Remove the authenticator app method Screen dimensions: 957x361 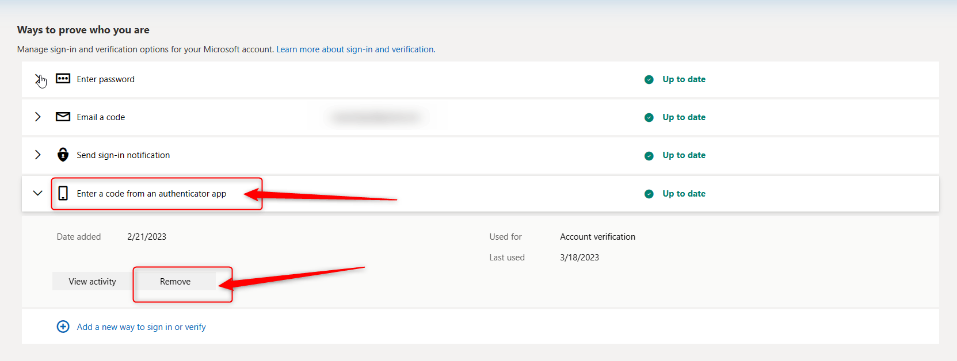point(176,281)
